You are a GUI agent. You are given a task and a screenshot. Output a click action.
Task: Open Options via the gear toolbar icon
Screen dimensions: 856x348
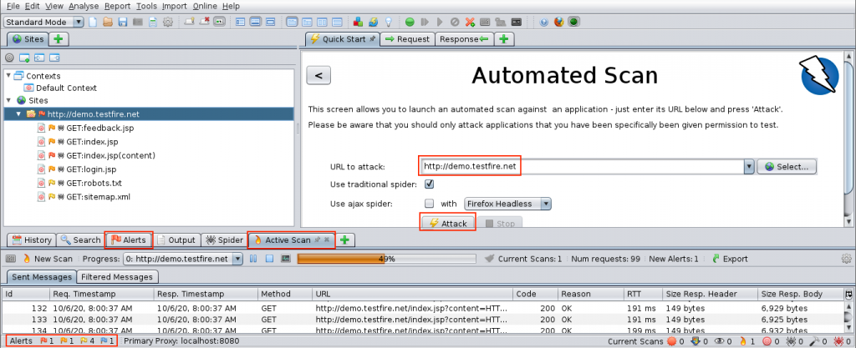coord(168,22)
